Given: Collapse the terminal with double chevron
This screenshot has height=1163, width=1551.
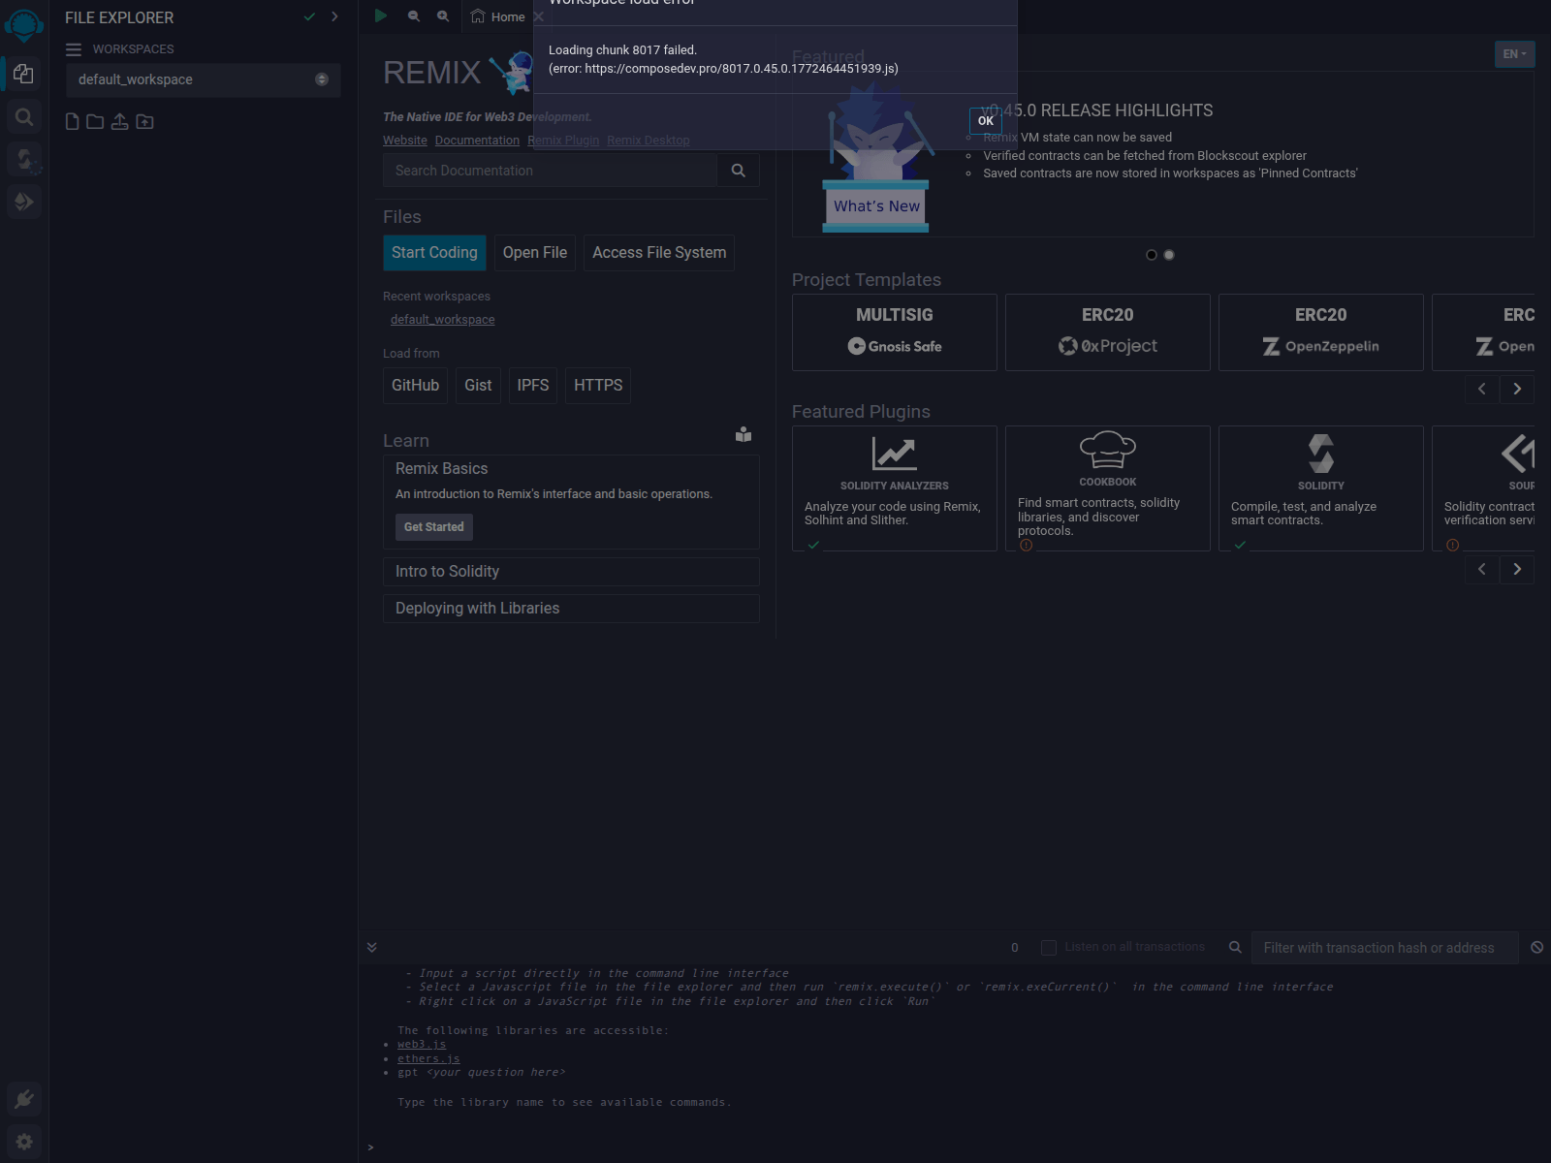Looking at the screenshot, I should pos(372,947).
